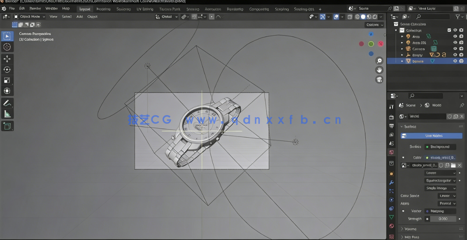
Task: Switch to the Shading workspace tab
Action: [193, 8]
